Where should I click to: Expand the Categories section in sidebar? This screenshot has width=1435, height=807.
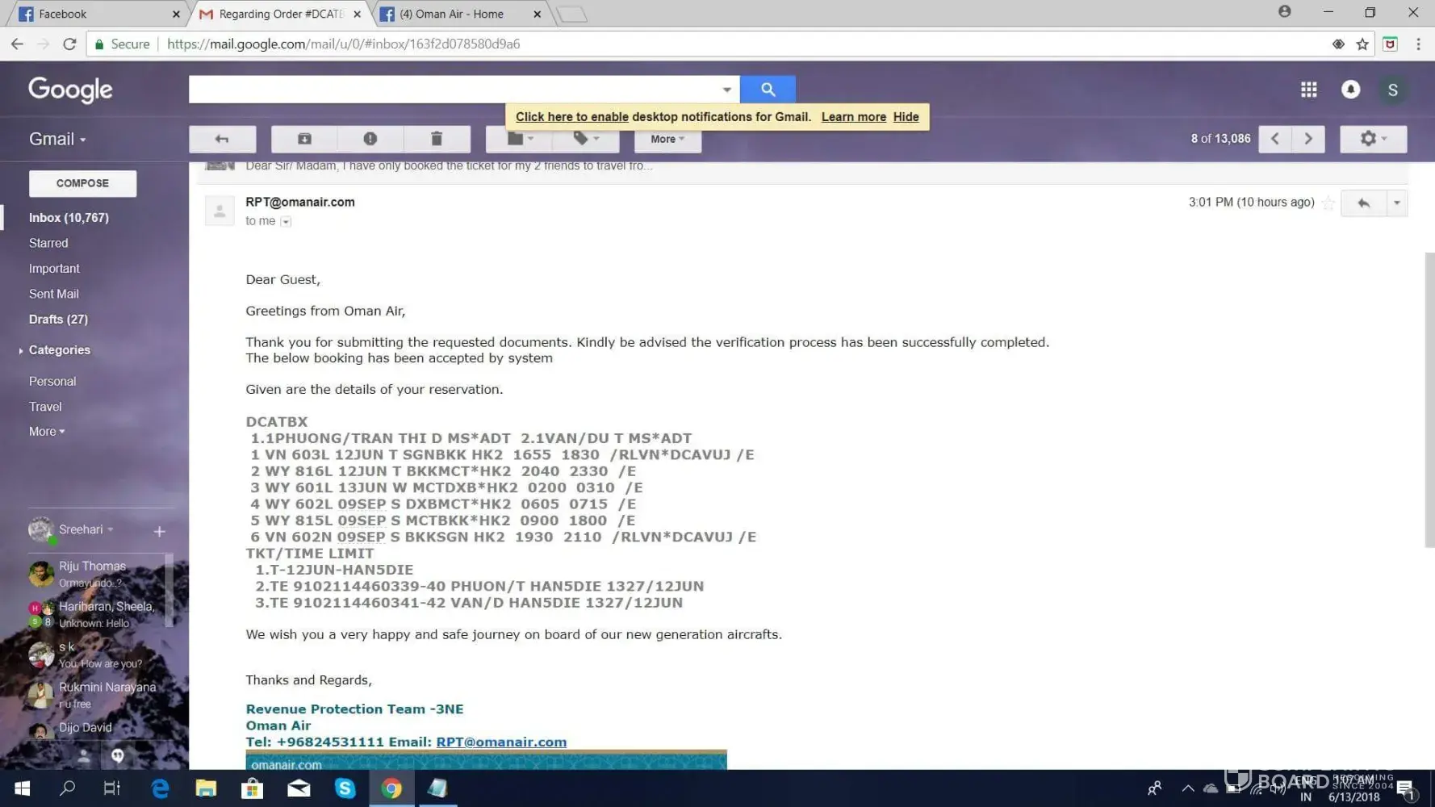pyautogui.click(x=21, y=350)
